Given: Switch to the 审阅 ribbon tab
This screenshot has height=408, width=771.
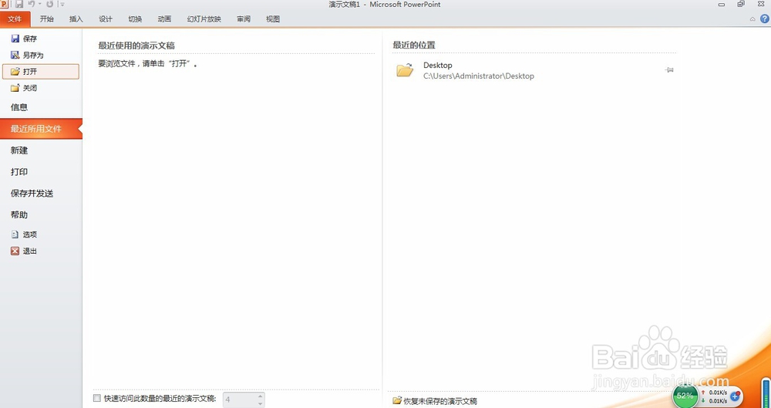Looking at the screenshot, I should [244, 19].
